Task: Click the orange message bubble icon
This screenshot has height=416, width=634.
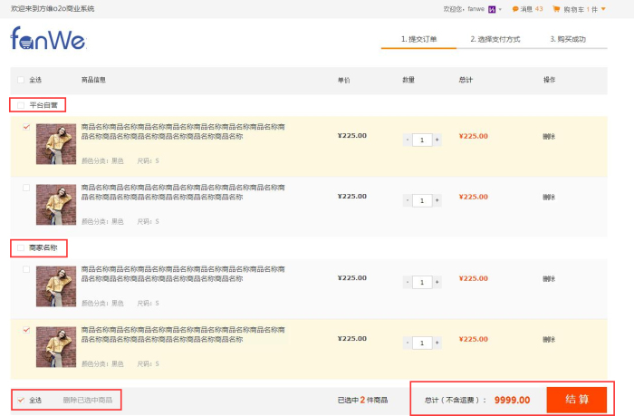Action: (515, 9)
